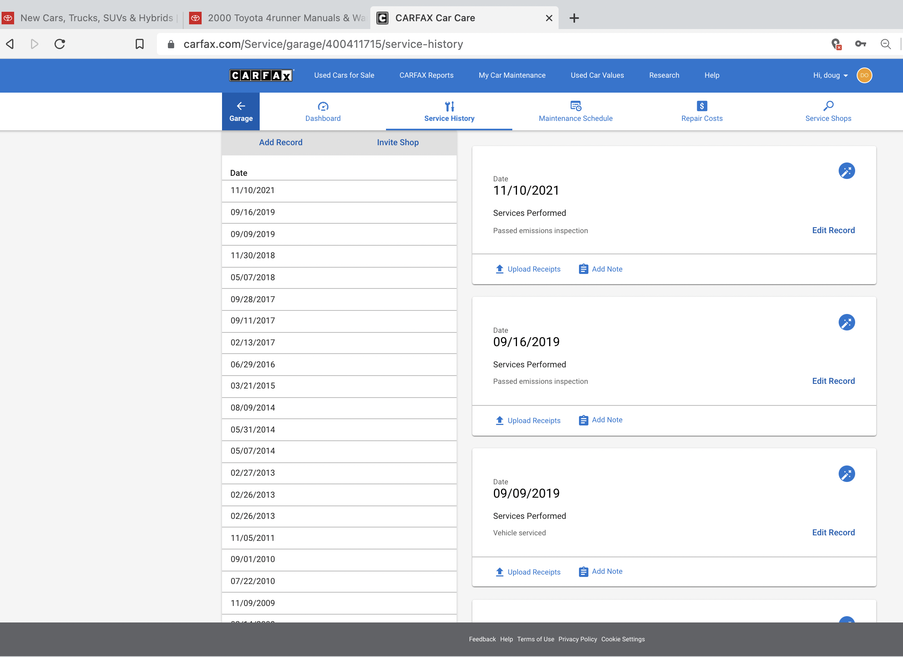Open a new browser tab
Screen dimensions: 903x657
[574, 18]
